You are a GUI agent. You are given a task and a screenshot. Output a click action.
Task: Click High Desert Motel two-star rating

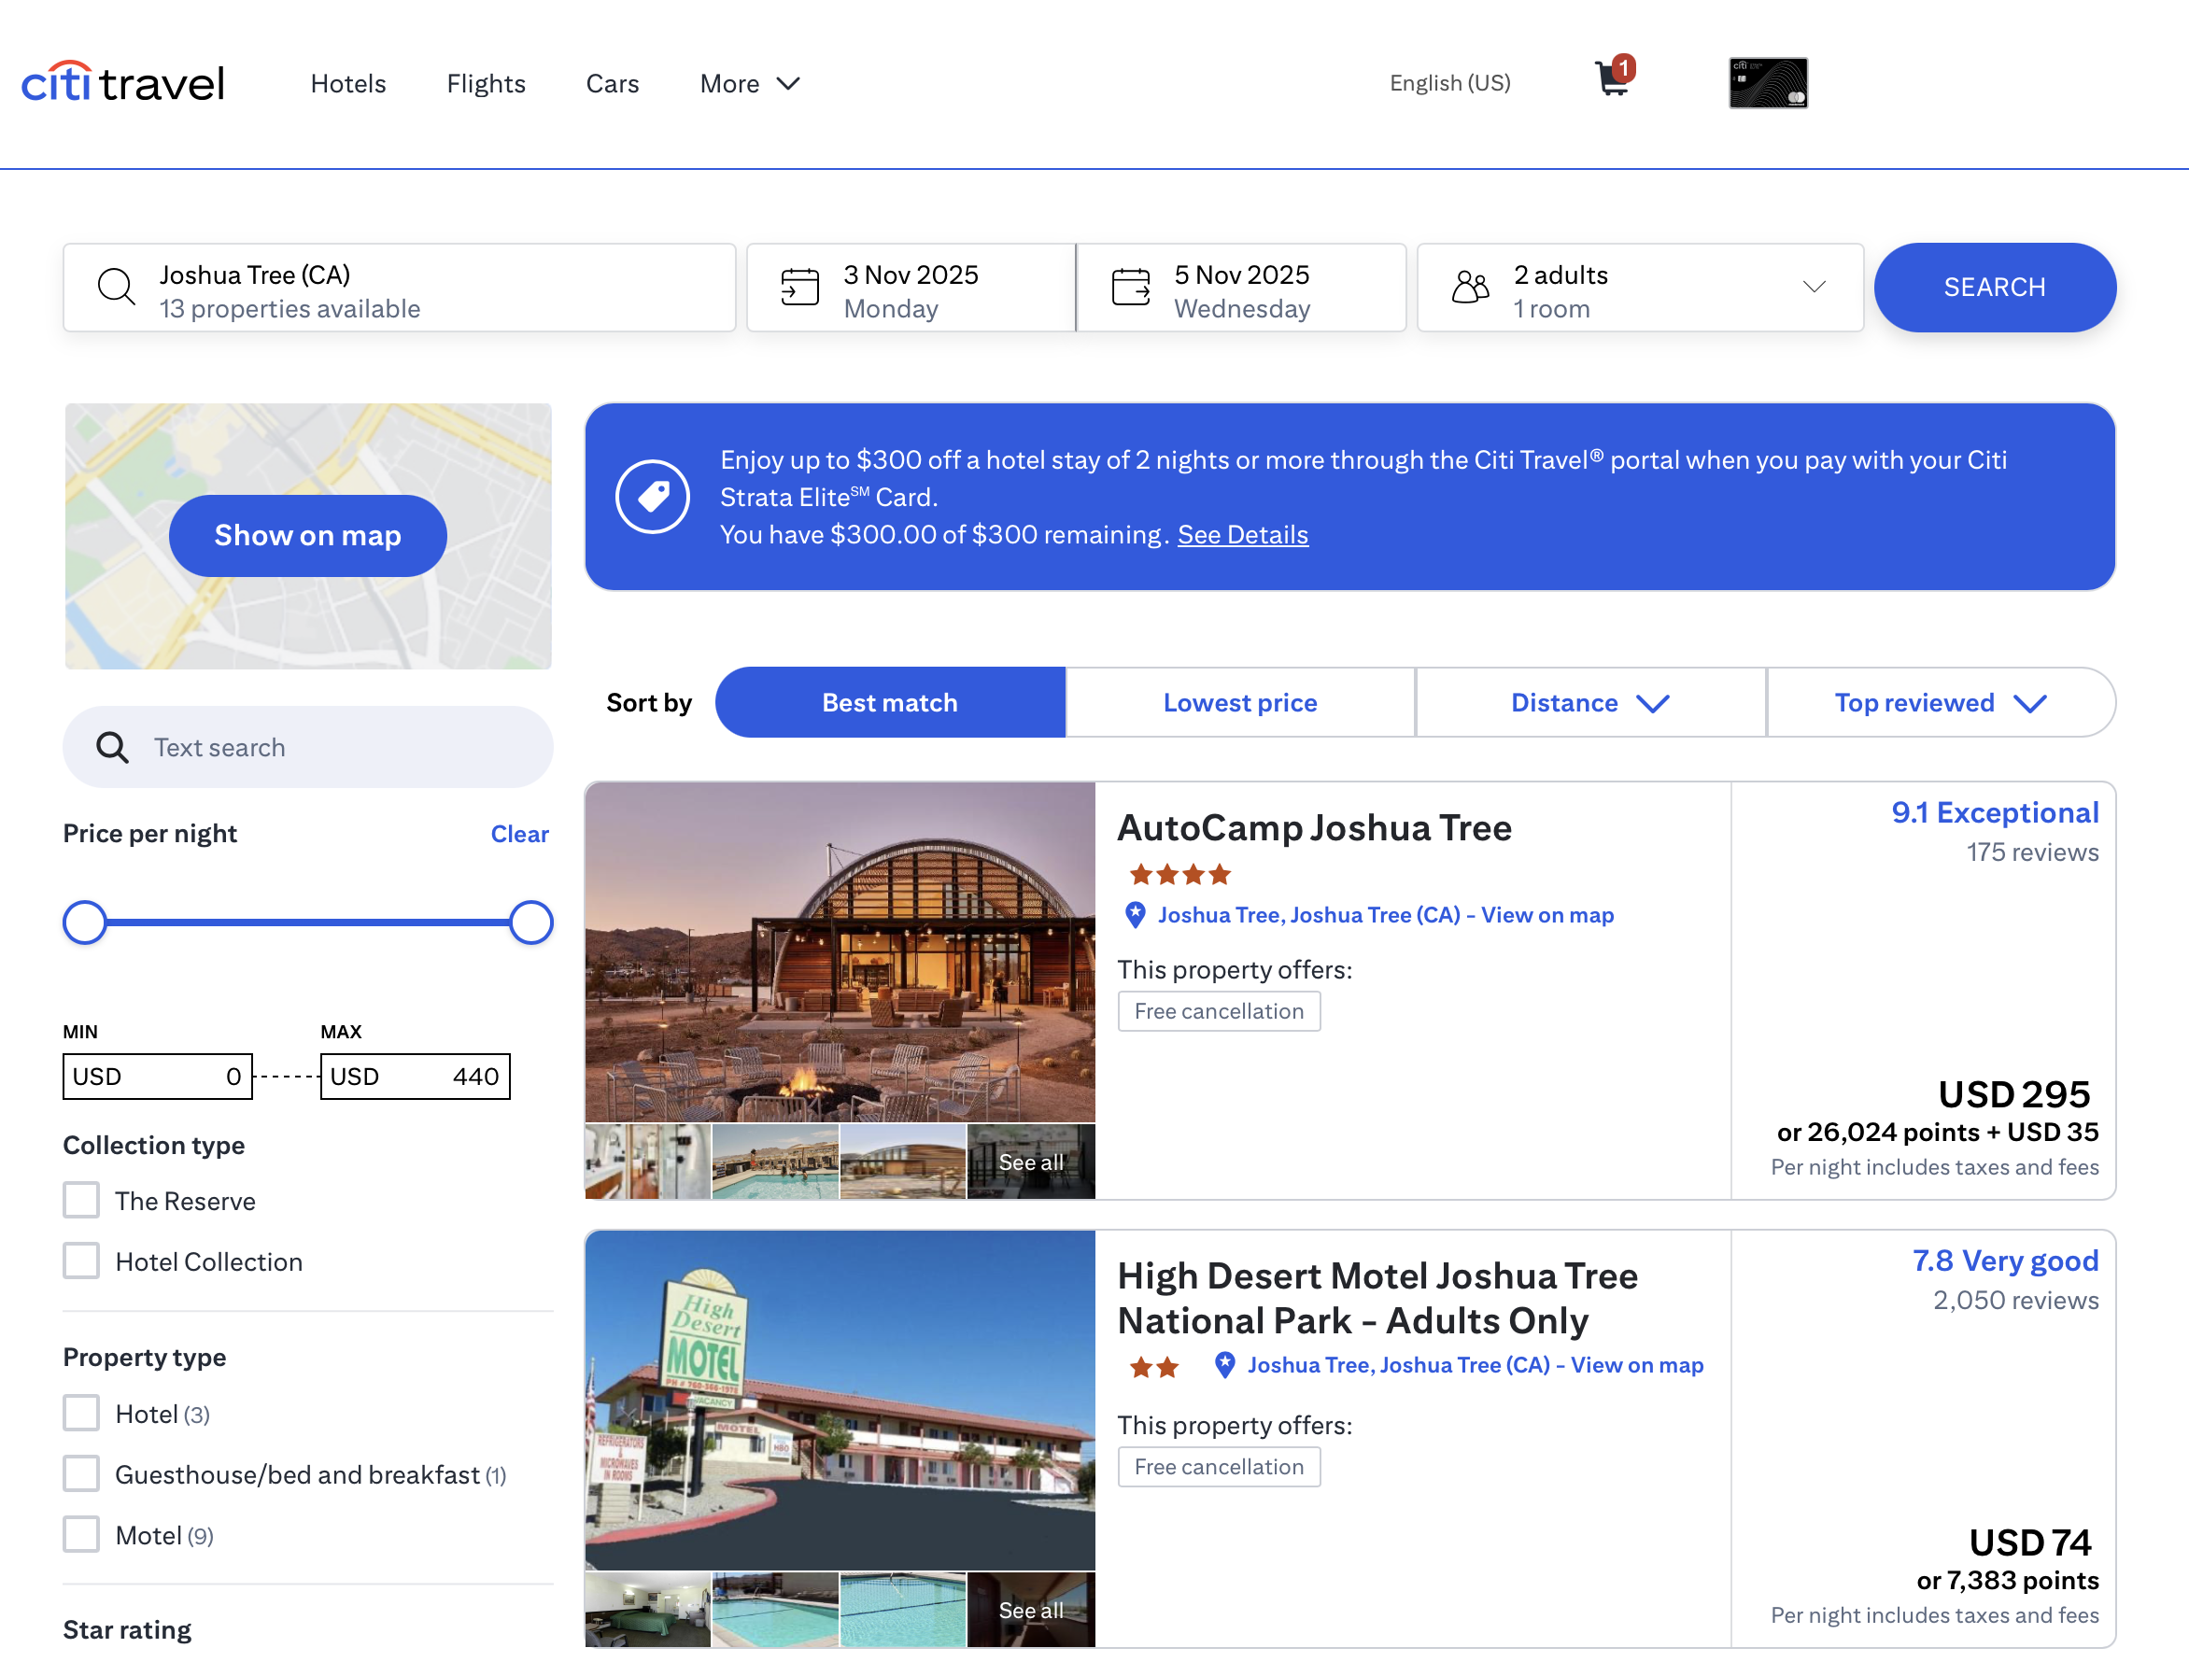pos(1154,1367)
